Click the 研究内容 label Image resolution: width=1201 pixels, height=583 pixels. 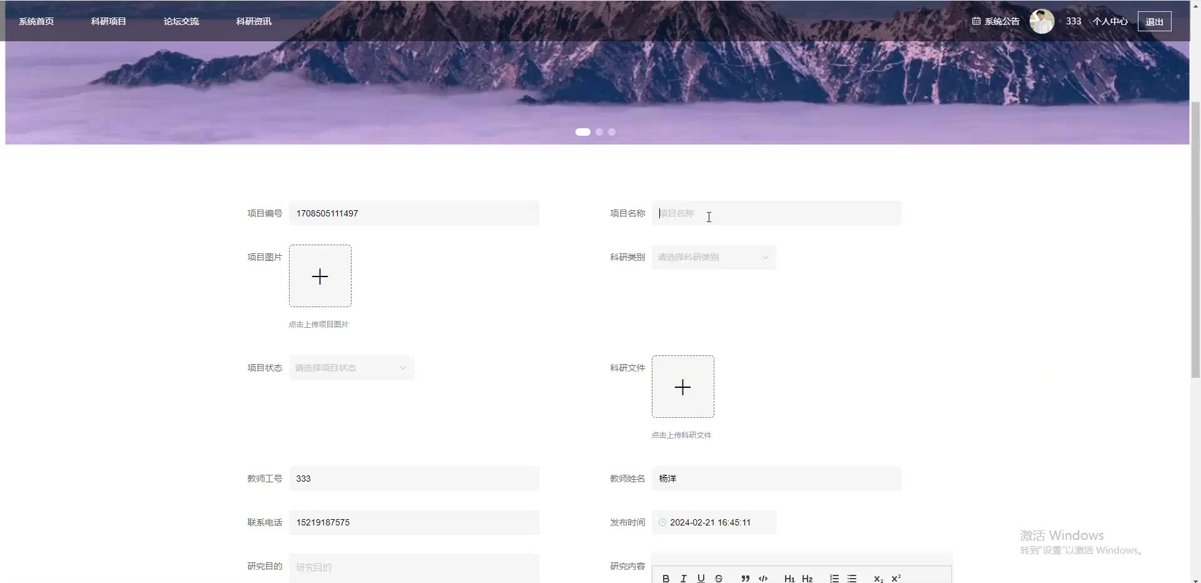tap(627, 566)
